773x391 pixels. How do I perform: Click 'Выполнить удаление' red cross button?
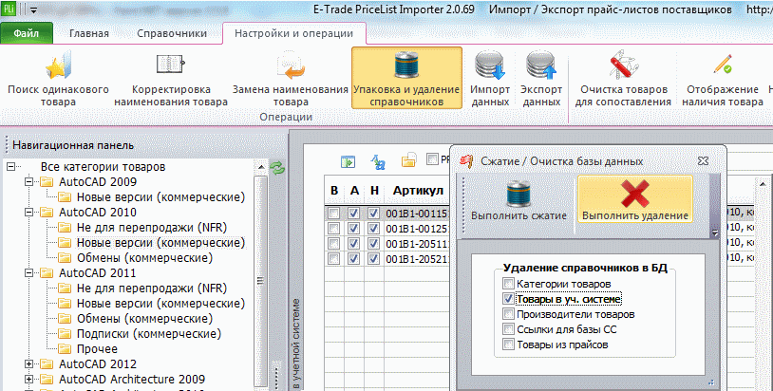click(635, 199)
